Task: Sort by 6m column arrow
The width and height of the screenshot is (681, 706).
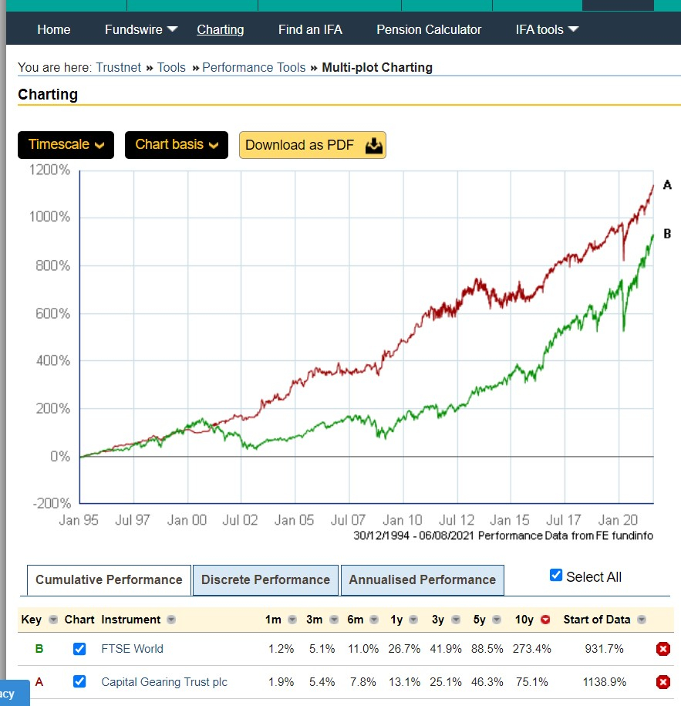Action: click(x=374, y=620)
